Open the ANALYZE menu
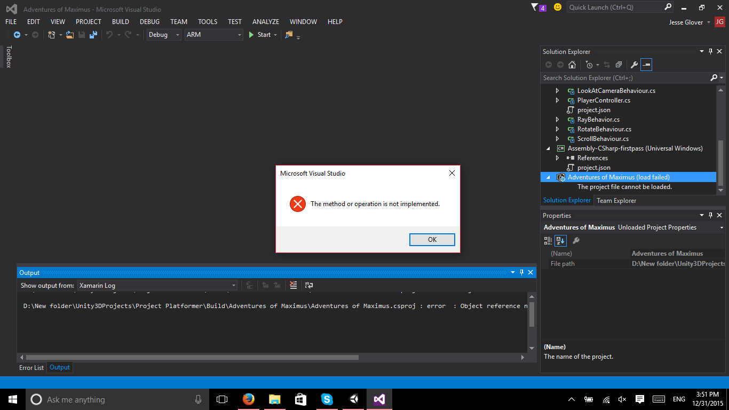This screenshot has width=729, height=410. tap(266, 22)
